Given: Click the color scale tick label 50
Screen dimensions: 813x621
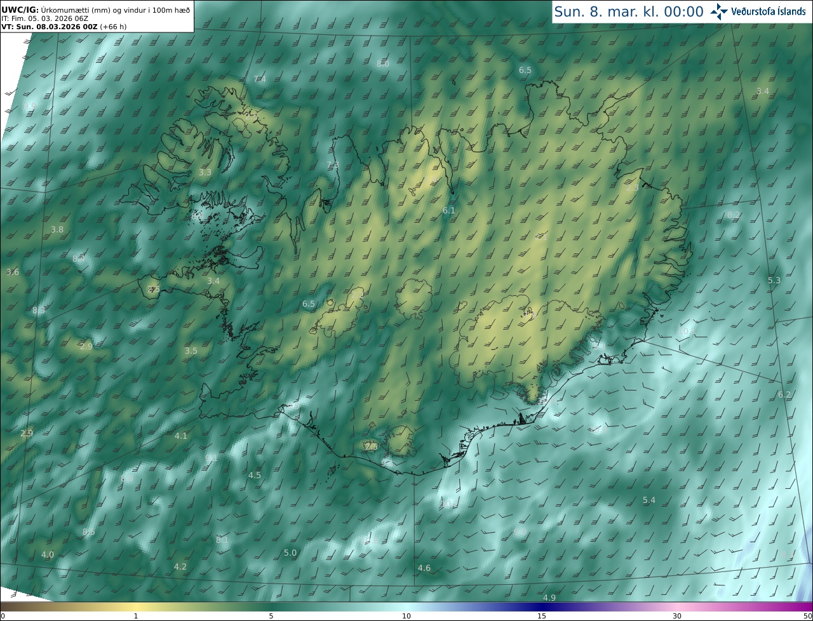Looking at the screenshot, I should 808,617.
